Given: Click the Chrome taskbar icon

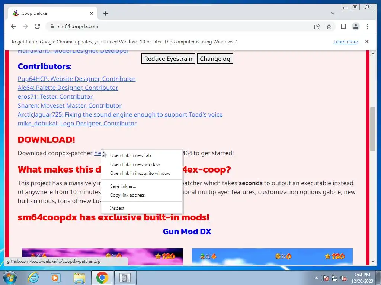Looking at the screenshot, I should pyautogui.click(x=102, y=278).
